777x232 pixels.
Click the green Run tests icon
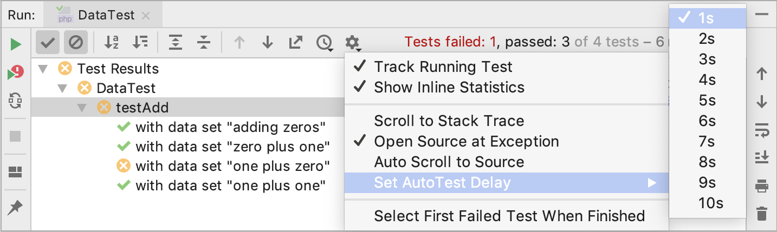click(16, 44)
